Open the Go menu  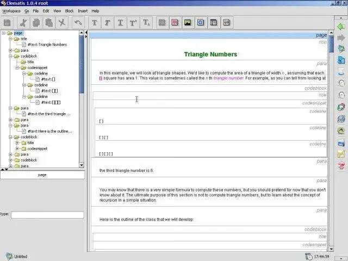tap(27, 11)
